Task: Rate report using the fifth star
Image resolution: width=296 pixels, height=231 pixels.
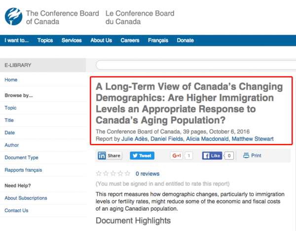Action: coord(128,174)
